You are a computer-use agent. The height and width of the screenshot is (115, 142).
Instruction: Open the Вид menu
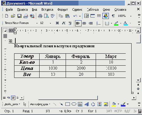pos(34,10)
